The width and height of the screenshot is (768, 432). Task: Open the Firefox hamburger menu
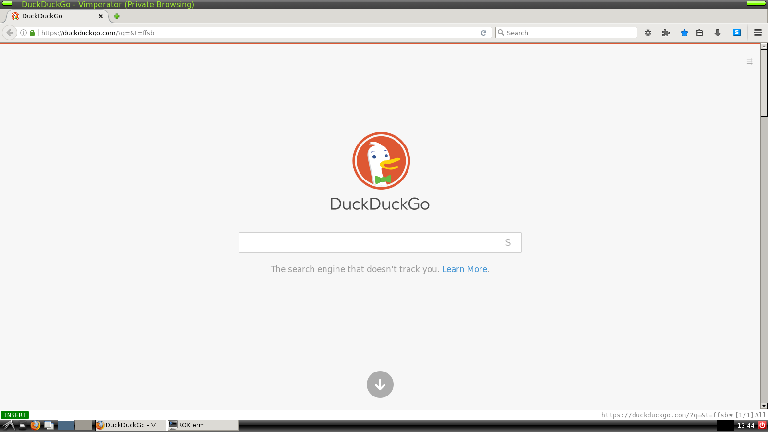tap(758, 33)
